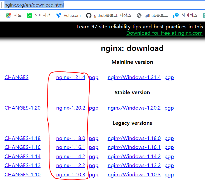Download nginx/Windows-1.14.2
This screenshot has height=180, width=205.
pos(134,156)
